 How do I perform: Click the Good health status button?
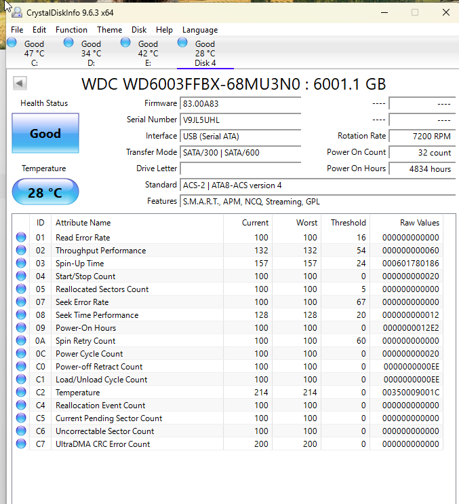45,133
